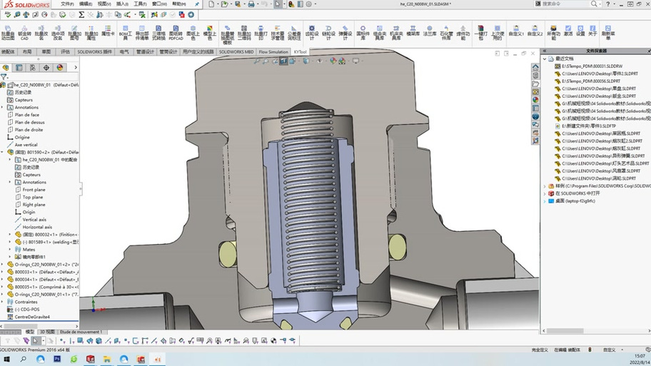Screen dimensions: 651x366
Task: Toggle the Select arrow tool in top toolbar
Action: pyautogui.click(x=278, y=4)
